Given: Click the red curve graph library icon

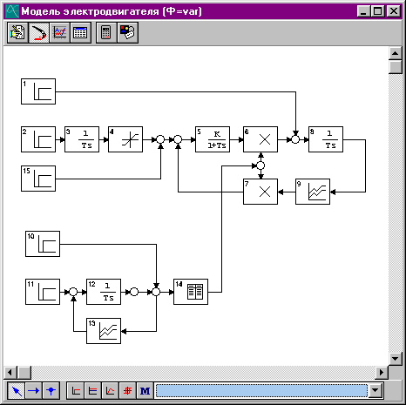Looking at the screenshot, I should coord(110,391).
